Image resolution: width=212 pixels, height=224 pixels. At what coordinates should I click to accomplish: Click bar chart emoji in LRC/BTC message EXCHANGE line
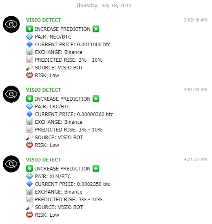(x=30, y=122)
